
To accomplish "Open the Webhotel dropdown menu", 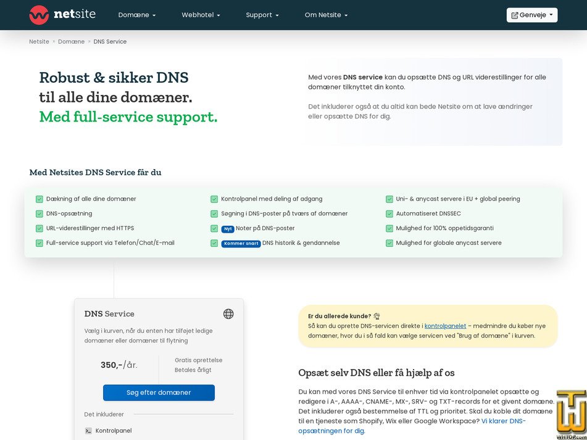I will tap(201, 15).
